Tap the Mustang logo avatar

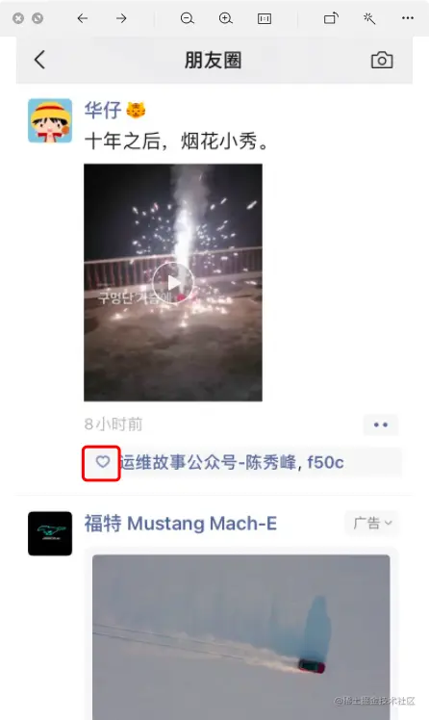coord(50,533)
